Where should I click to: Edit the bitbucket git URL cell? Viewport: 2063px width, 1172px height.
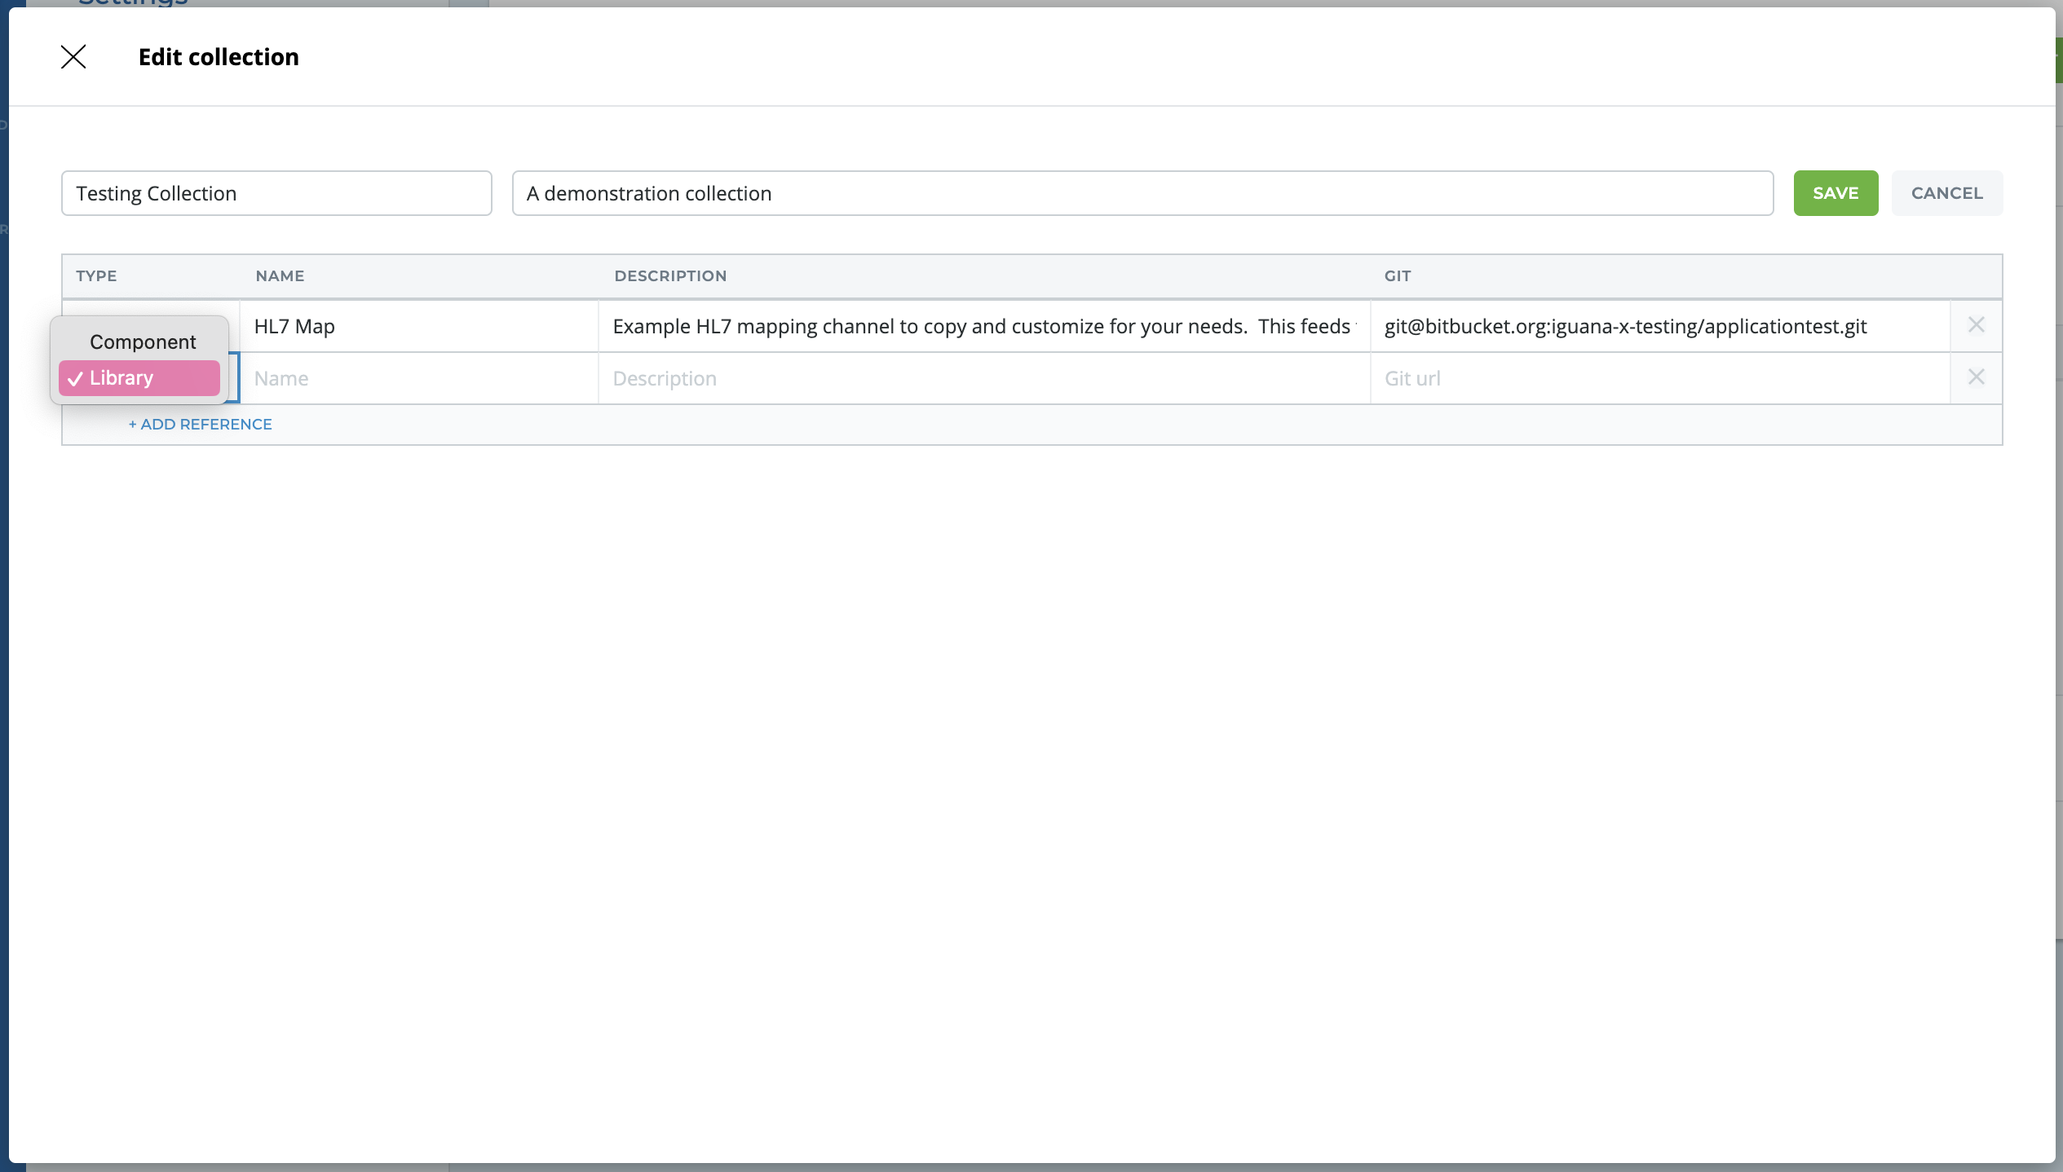[1659, 327]
